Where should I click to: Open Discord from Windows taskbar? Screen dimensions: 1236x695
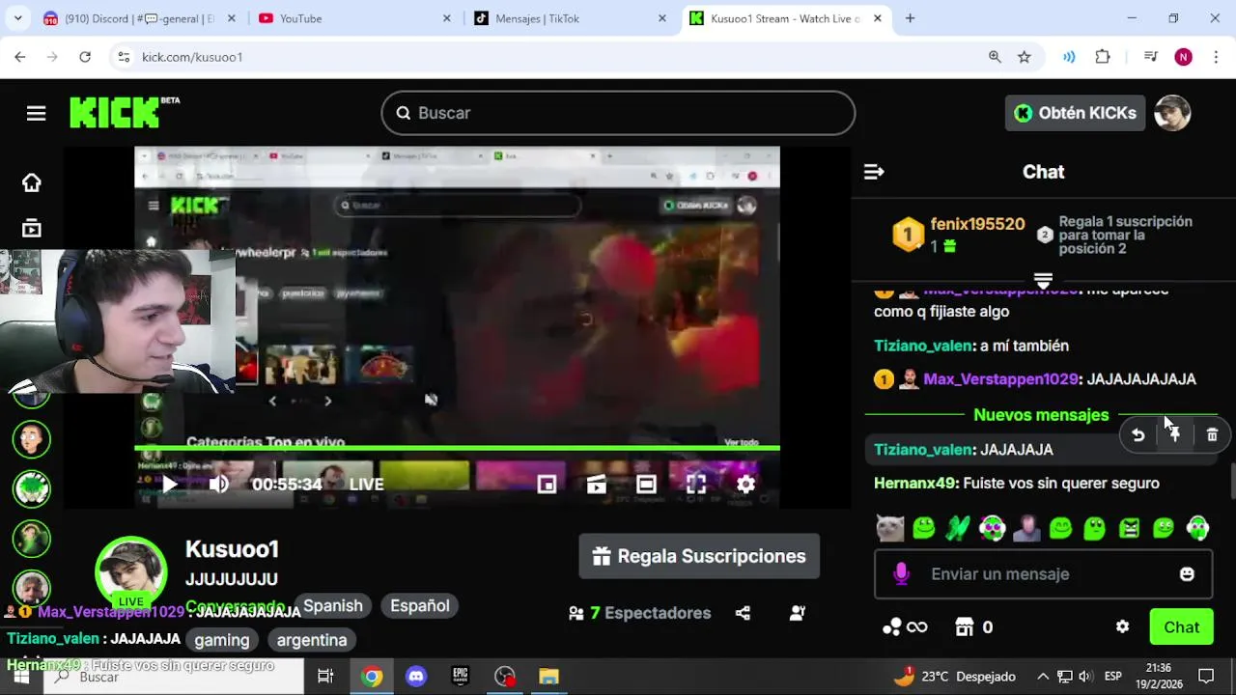click(416, 677)
